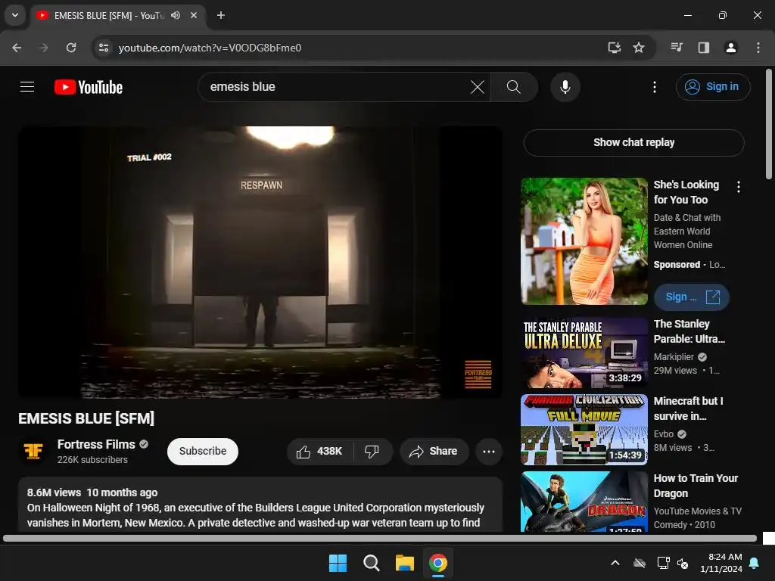775x581 pixels.
Task: Open Chrome media controls icon
Action: tap(677, 48)
